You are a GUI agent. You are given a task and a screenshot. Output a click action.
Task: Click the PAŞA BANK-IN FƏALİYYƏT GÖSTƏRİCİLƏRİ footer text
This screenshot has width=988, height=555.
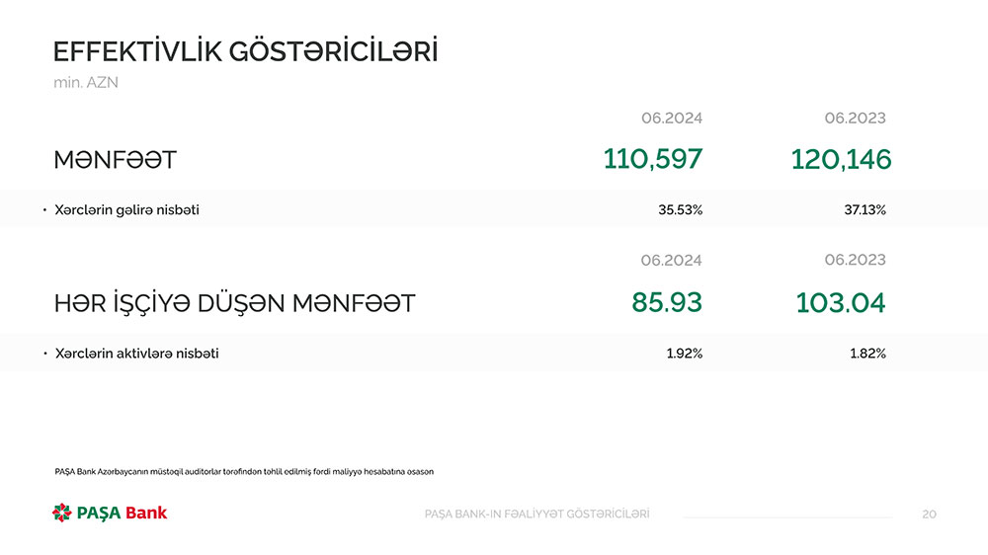tap(536, 514)
